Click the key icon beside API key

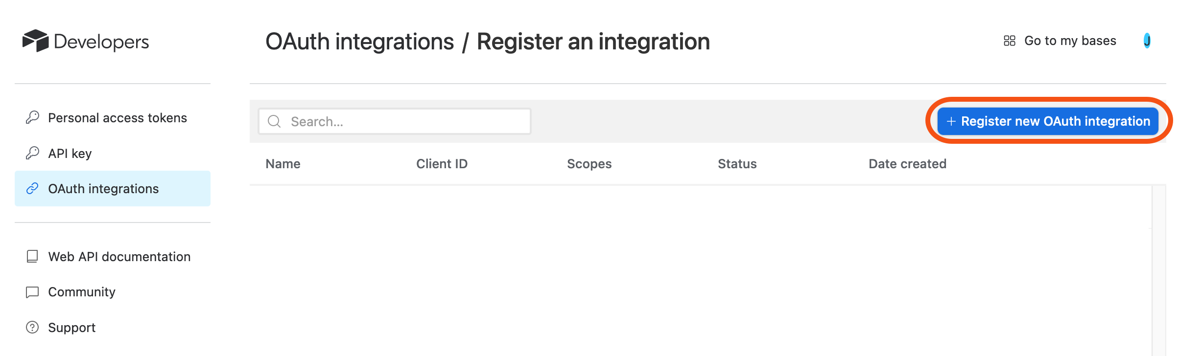click(32, 153)
